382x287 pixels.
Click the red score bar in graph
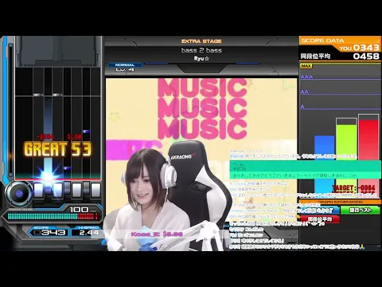(368, 155)
